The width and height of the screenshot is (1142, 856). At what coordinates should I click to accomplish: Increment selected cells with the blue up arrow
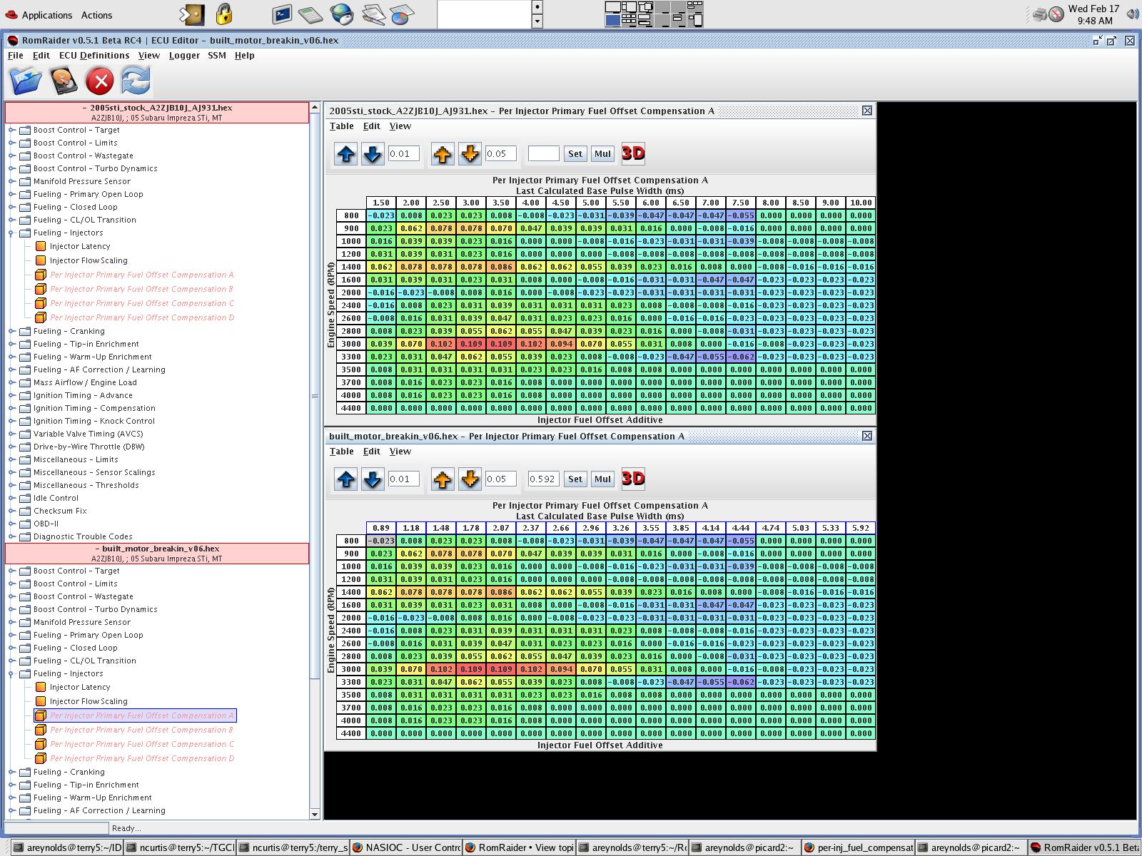coord(345,153)
